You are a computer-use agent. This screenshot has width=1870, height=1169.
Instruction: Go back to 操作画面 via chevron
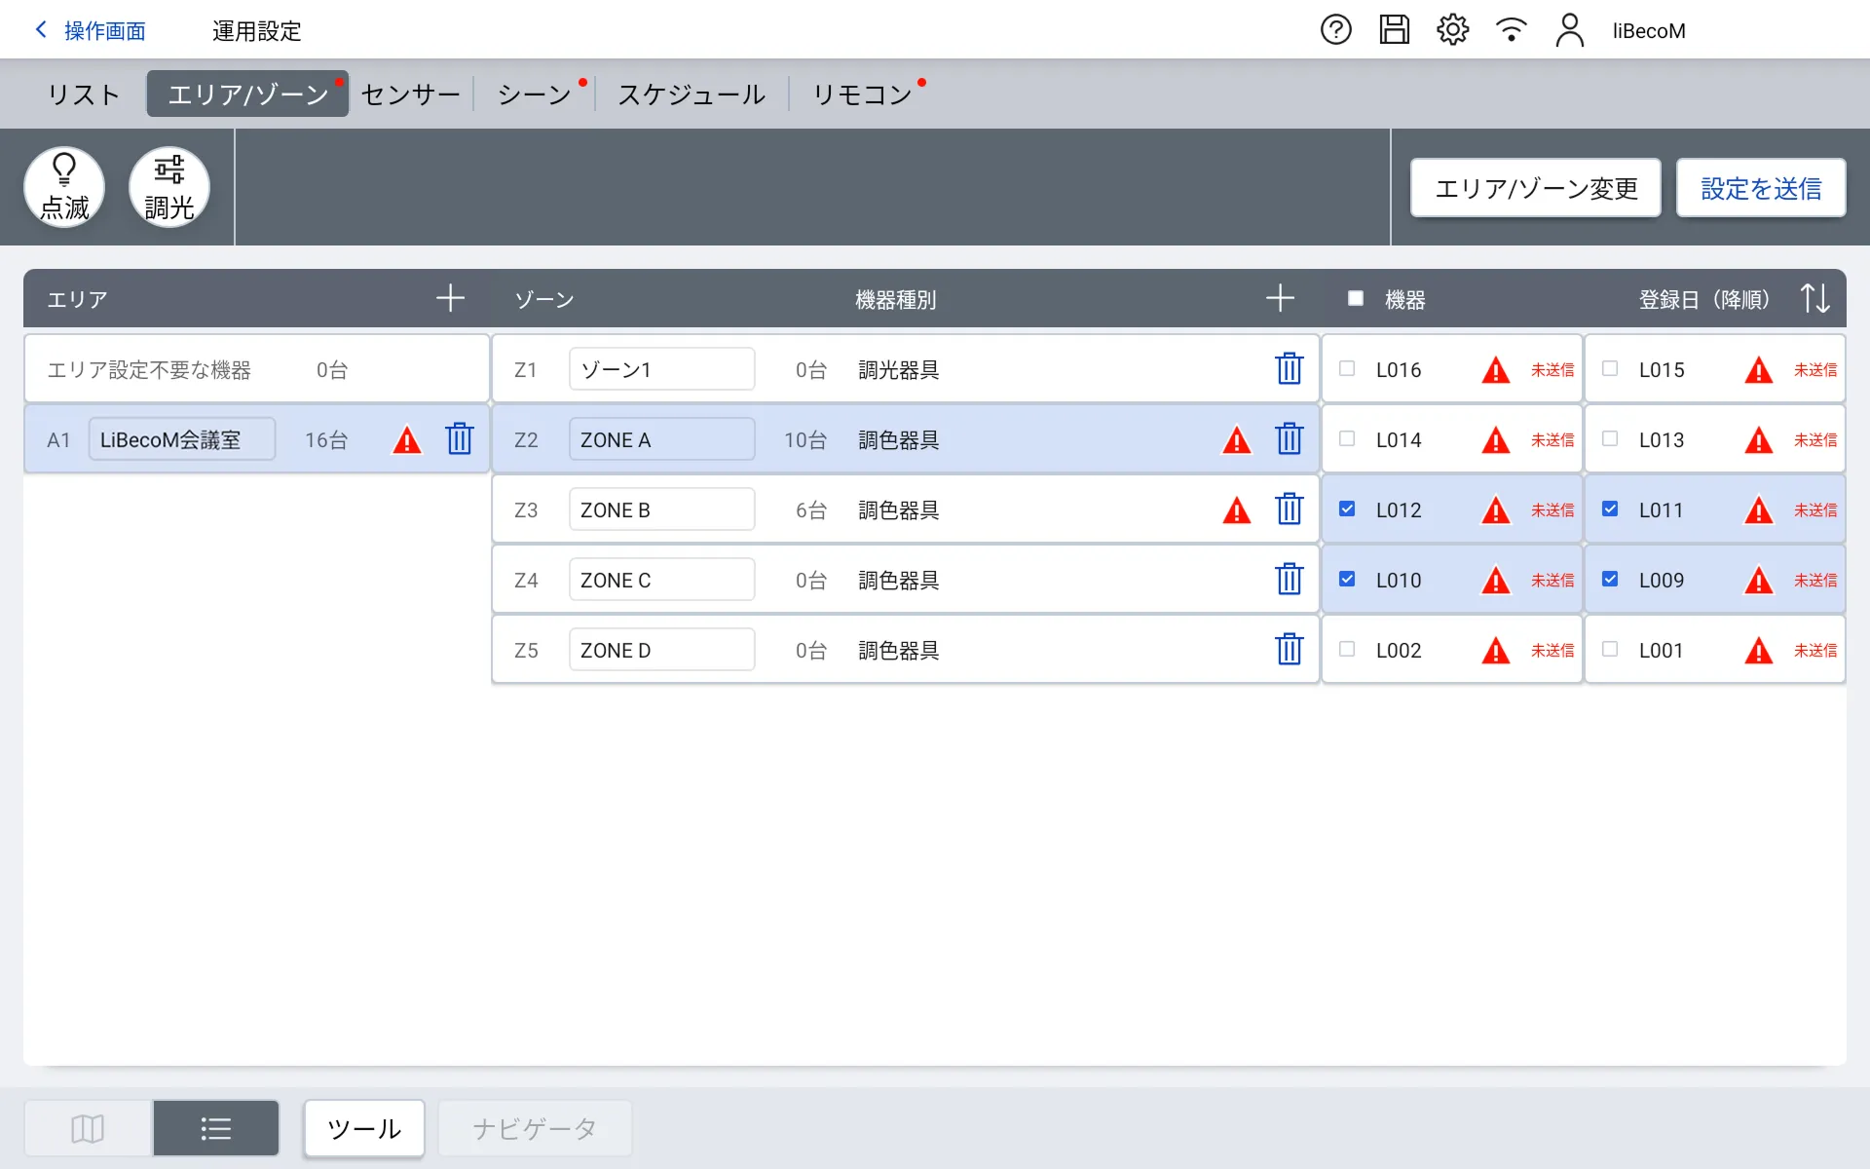coord(41,30)
